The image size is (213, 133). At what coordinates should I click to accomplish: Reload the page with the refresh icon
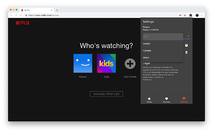click(21, 15)
